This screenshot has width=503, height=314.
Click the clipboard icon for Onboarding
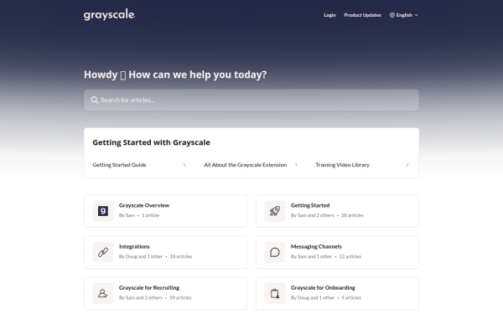pyautogui.click(x=275, y=293)
